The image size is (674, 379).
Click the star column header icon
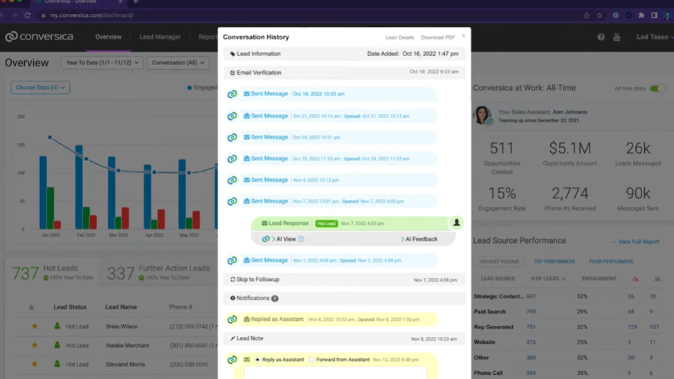[31, 307]
